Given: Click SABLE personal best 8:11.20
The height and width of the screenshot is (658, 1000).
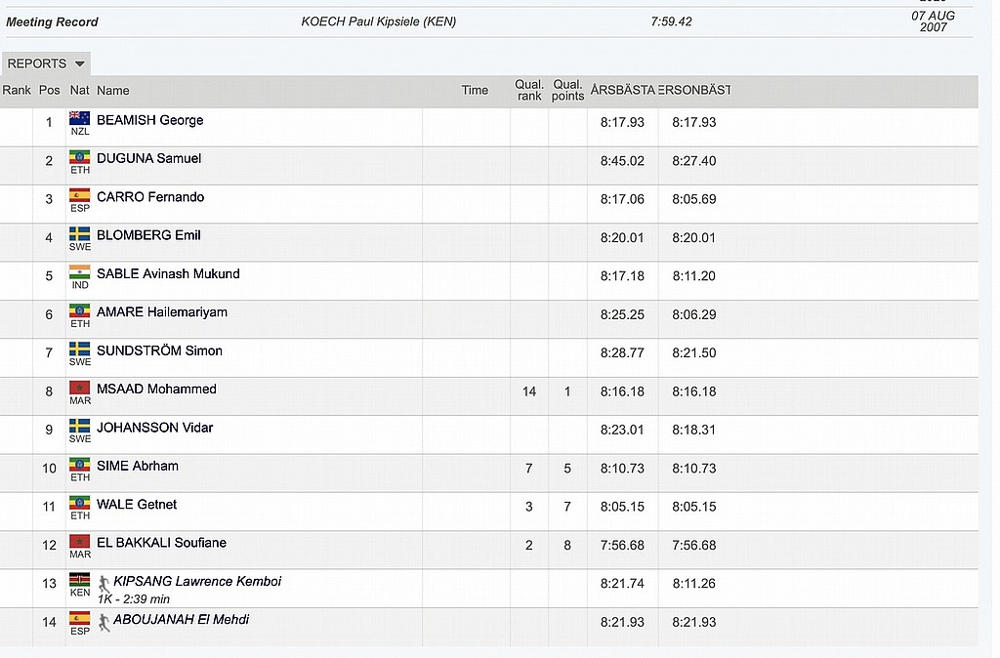Looking at the screenshot, I should coord(694,276).
